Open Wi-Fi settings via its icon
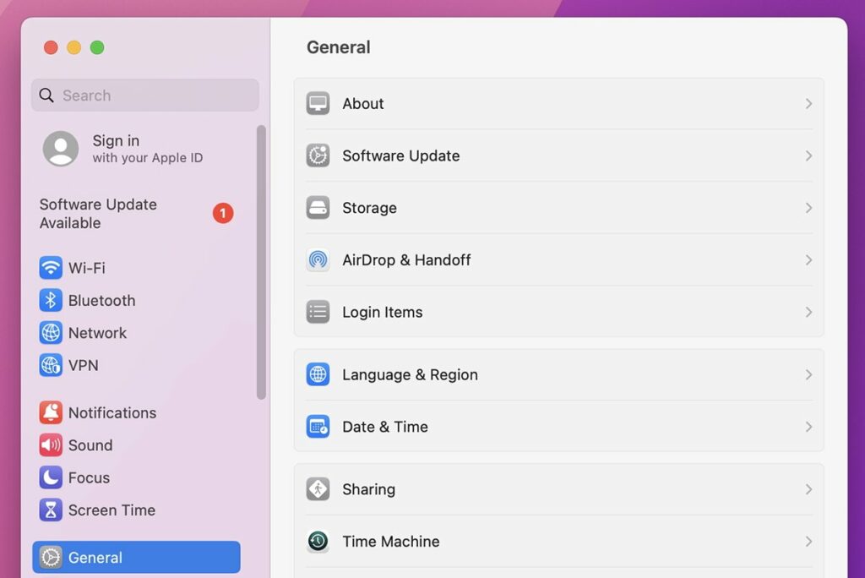Screen dimensions: 865x578 click(x=51, y=268)
